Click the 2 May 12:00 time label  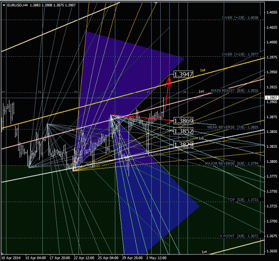[156, 258]
